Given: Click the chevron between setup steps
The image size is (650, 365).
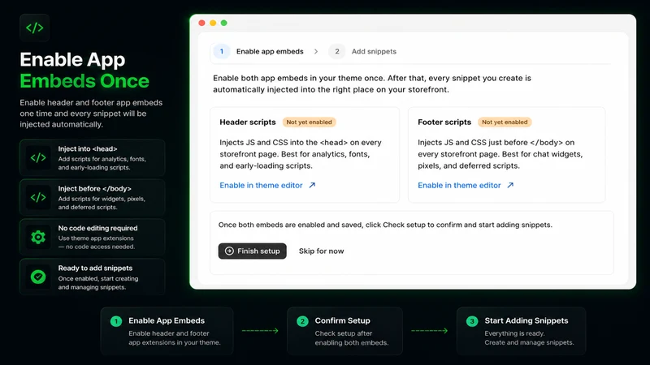Looking at the screenshot, I should pyautogui.click(x=316, y=51).
